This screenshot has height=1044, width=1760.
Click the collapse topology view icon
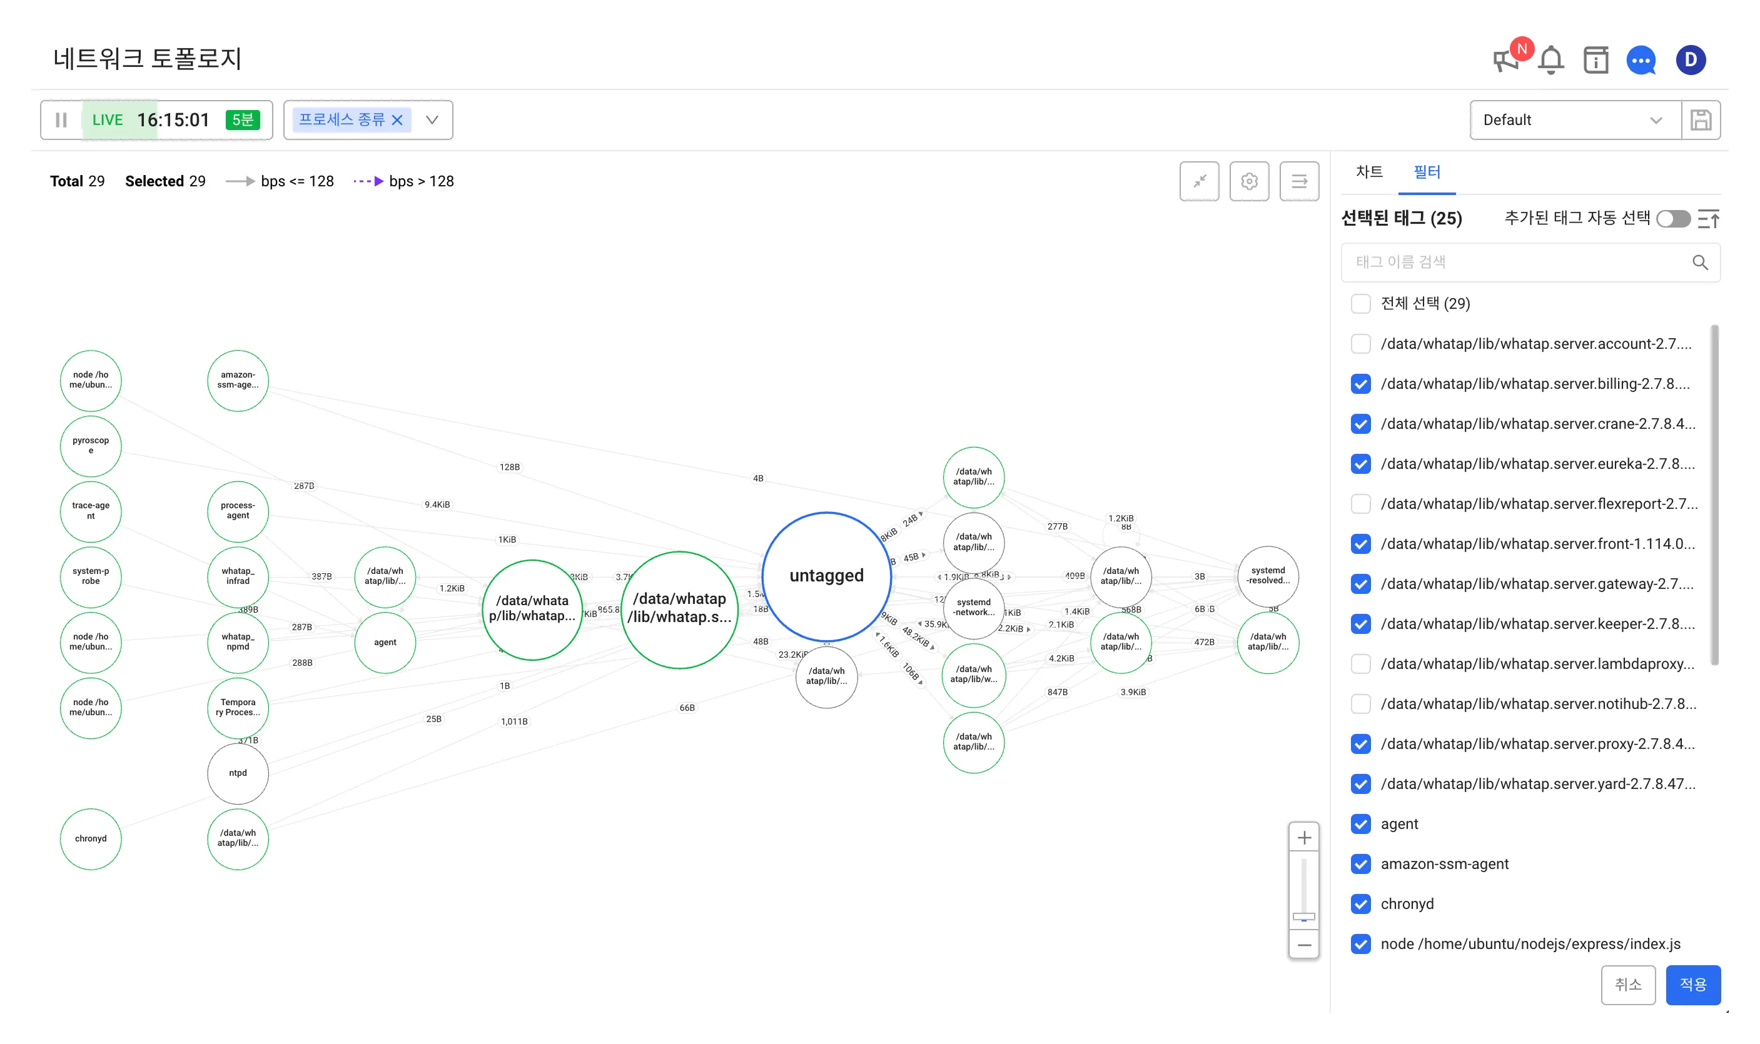pos(1199,181)
